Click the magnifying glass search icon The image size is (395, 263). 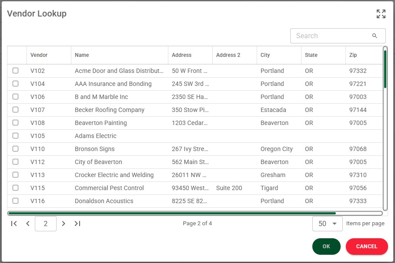click(375, 36)
